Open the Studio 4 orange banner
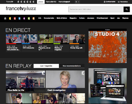This screenshot has width=132, height=104. pyautogui.click(x=108, y=47)
